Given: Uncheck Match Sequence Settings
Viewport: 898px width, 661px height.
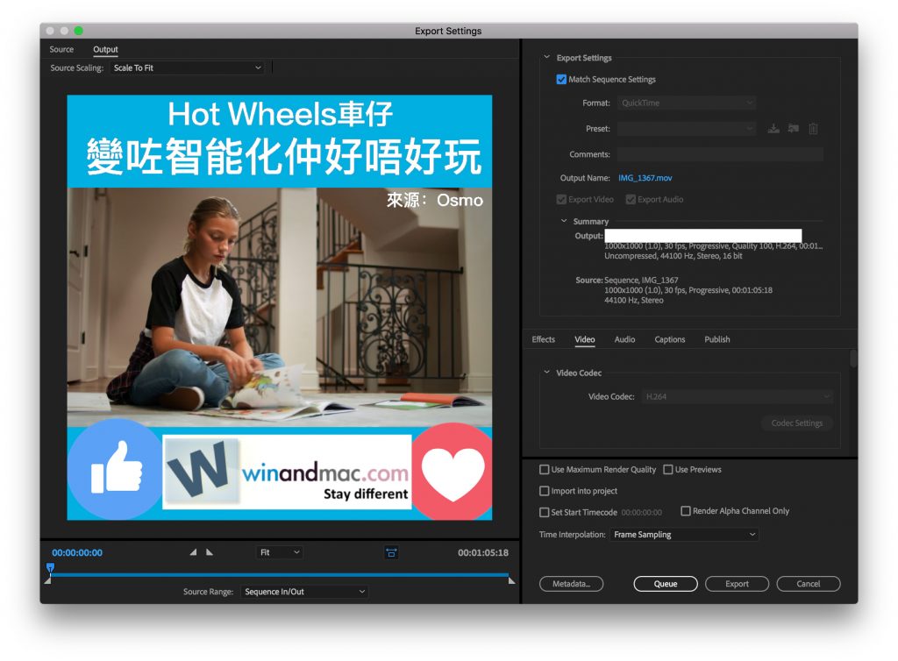Looking at the screenshot, I should [561, 80].
